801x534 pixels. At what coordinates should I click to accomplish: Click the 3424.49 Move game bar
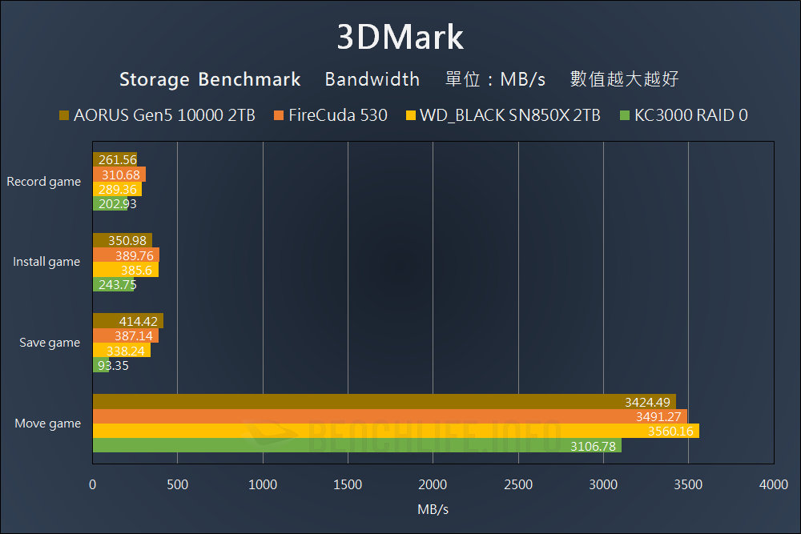coord(384,402)
